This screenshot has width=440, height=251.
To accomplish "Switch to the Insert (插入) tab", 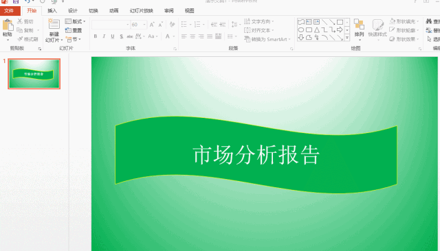I will (52, 11).
